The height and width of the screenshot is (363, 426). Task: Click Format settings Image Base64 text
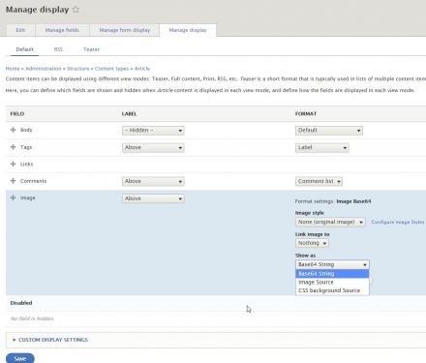[333, 201]
